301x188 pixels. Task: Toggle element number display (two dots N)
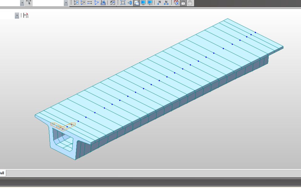166,3
